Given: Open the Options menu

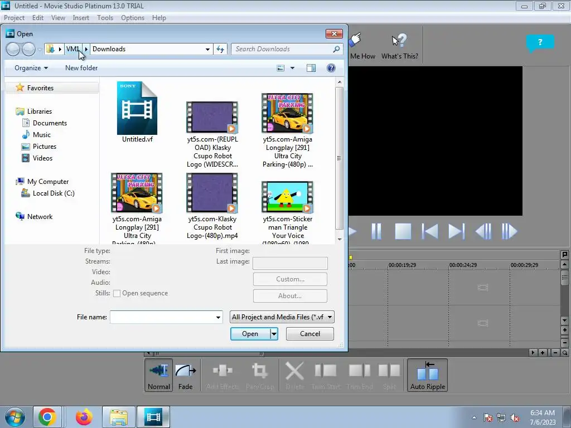Looking at the screenshot, I should [x=133, y=18].
